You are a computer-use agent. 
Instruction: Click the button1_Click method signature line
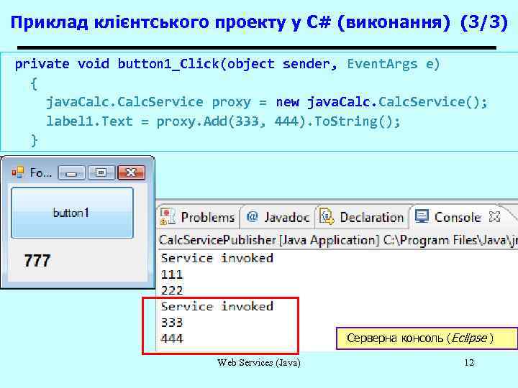(227, 64)
